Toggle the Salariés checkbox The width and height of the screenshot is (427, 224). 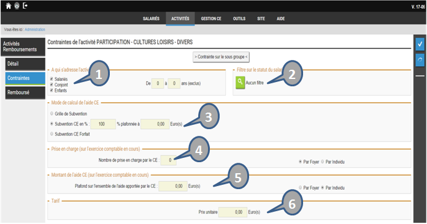pos(52,79)
